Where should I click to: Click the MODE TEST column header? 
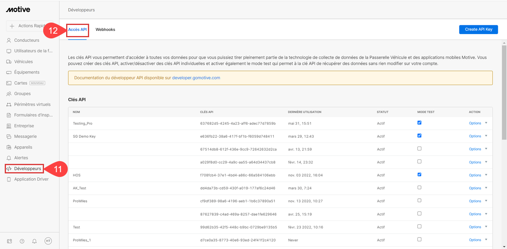coord(426,112)
